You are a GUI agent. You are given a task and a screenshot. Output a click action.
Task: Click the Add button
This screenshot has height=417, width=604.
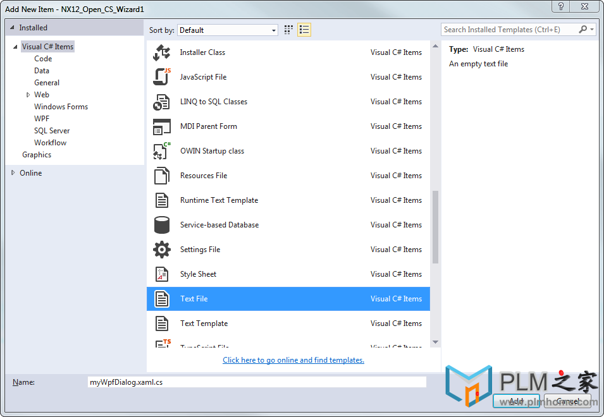click(516, 401)
